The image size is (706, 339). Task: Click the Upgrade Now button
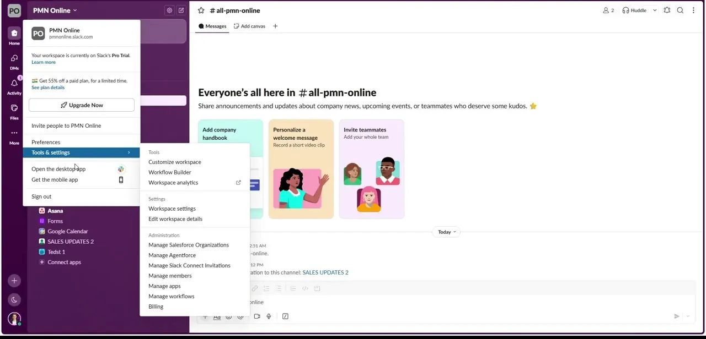point(82,105)
